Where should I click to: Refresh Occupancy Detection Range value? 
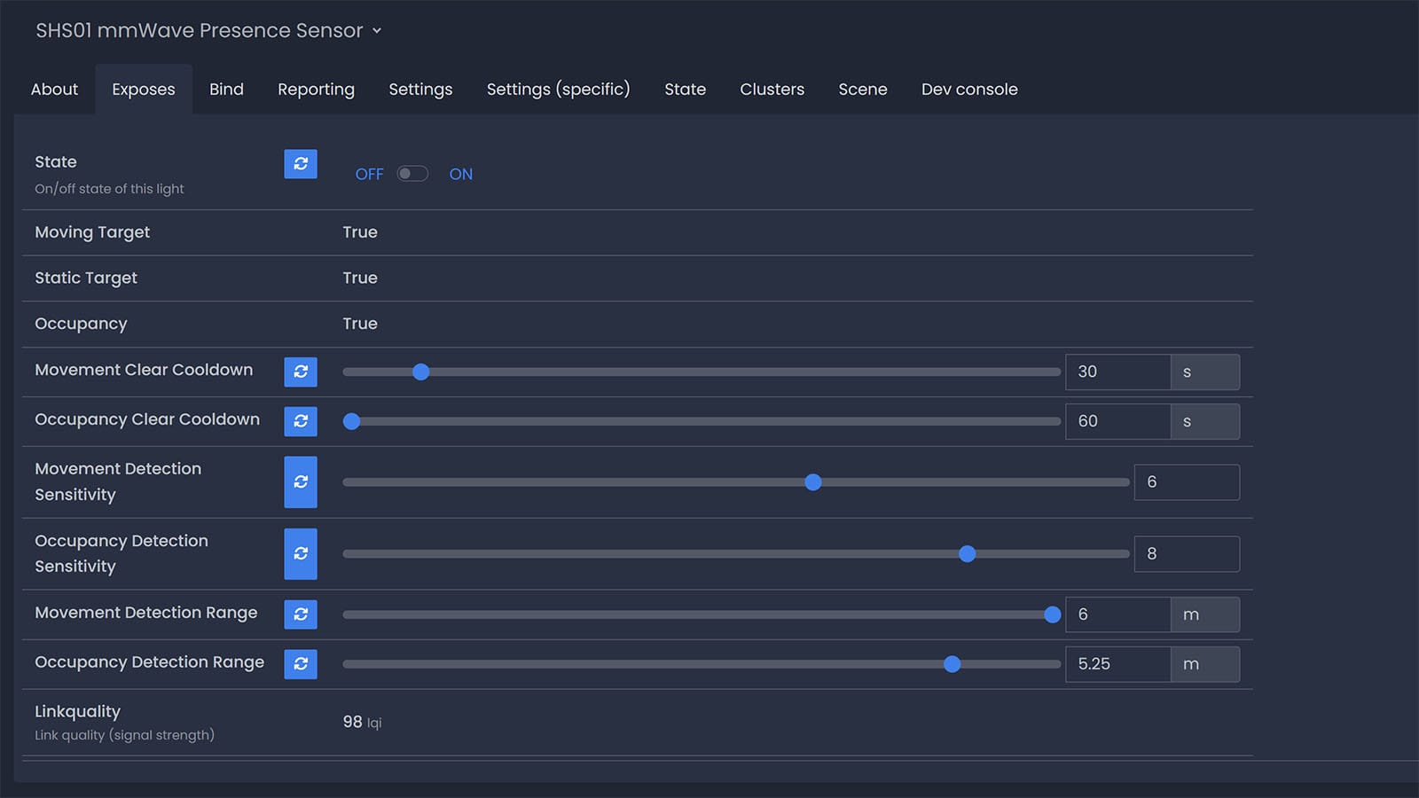pos(301,663)
